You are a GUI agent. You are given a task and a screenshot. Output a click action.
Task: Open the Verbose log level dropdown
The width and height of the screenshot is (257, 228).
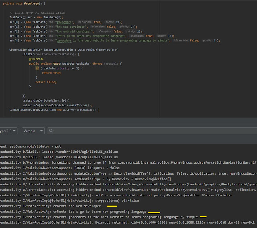click(33, 131)
